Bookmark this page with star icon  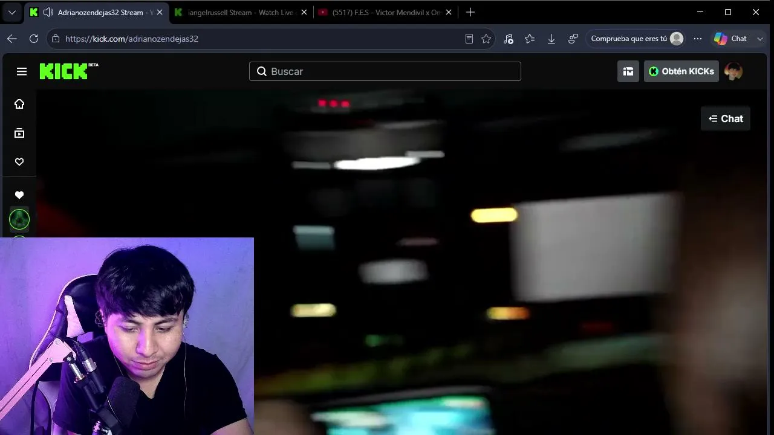pyautogui.click(x=486, y=39)
